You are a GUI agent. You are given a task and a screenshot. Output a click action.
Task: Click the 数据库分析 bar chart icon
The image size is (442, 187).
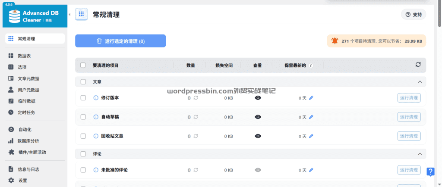11,141
